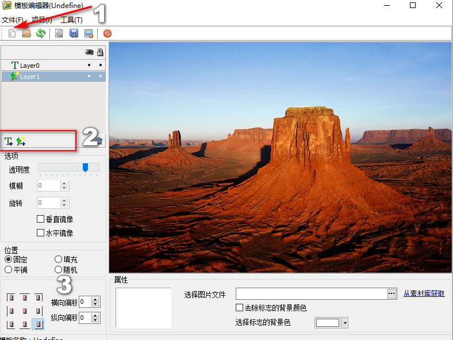Viewport: 453px width, 340px height.
Task: Toggle lock dot of Layer0
Action: point(101,65)
